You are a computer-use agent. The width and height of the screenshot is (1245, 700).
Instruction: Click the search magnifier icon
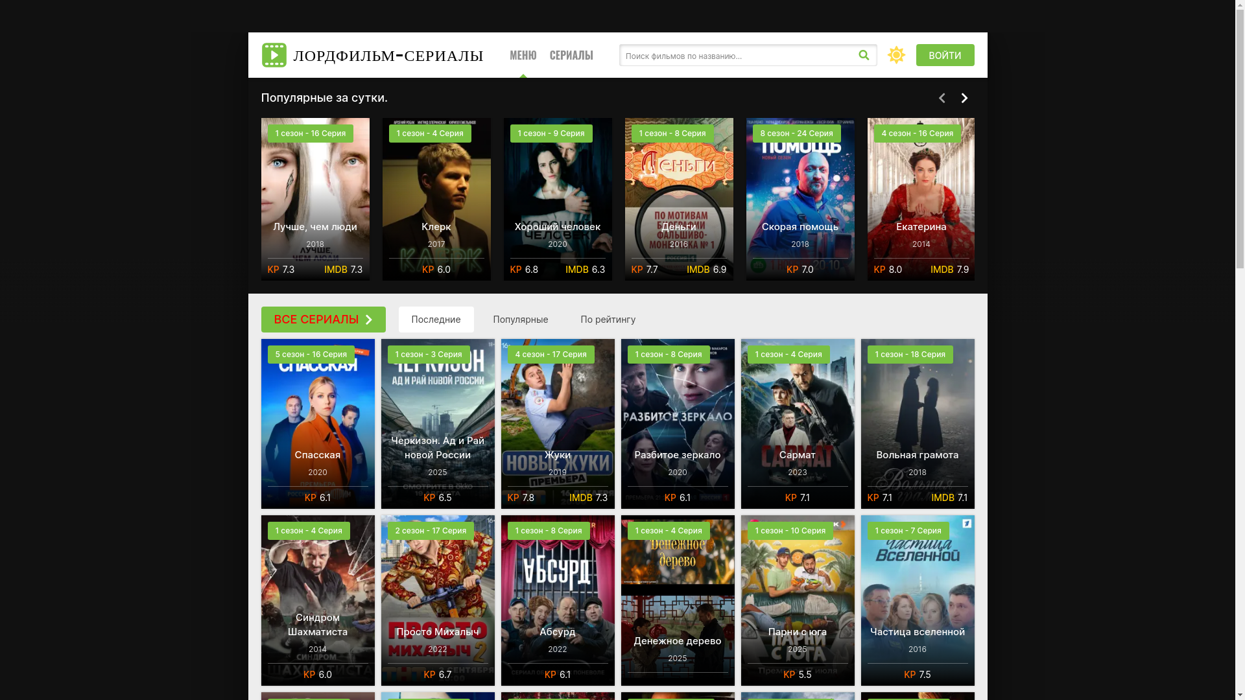[864, 55]
